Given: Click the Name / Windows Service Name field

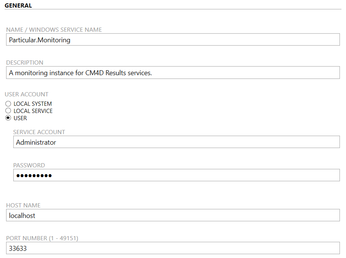Looking at the screenshot, I should click(x=173, y=40).
